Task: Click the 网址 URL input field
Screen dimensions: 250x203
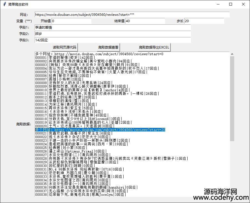Action: (x=132, y=14)
